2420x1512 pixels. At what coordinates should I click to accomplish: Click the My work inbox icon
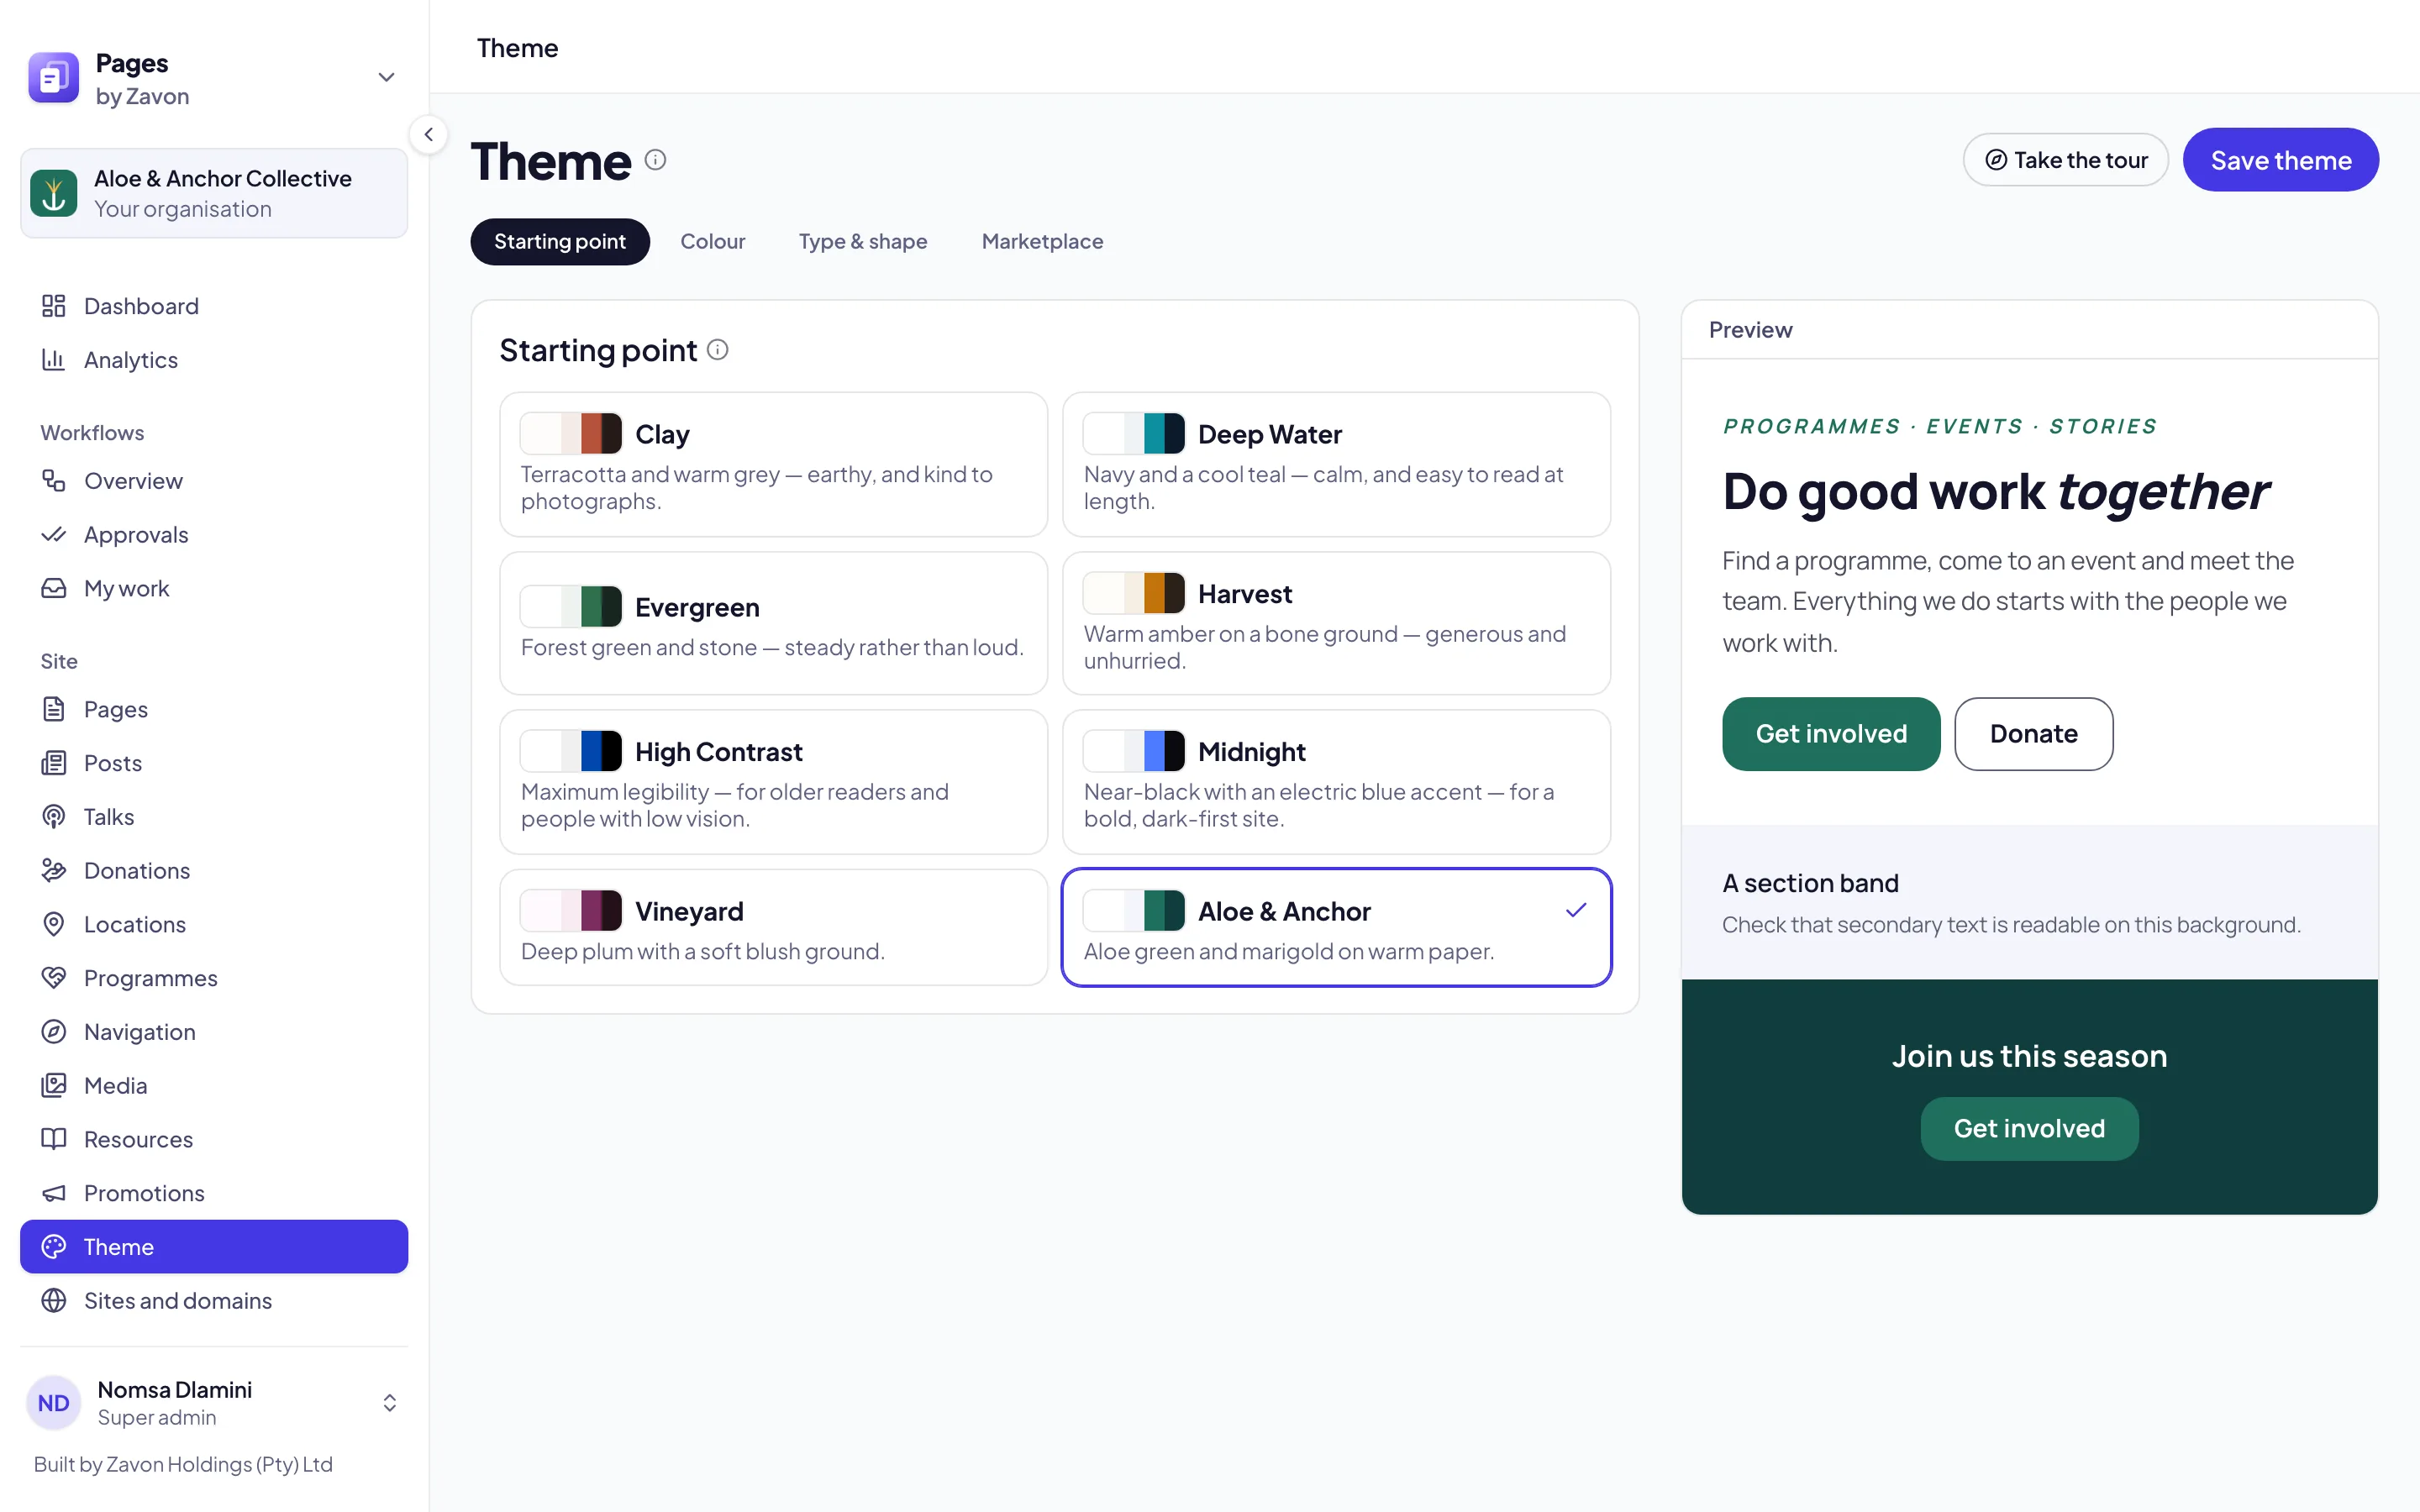pos(54,589)
